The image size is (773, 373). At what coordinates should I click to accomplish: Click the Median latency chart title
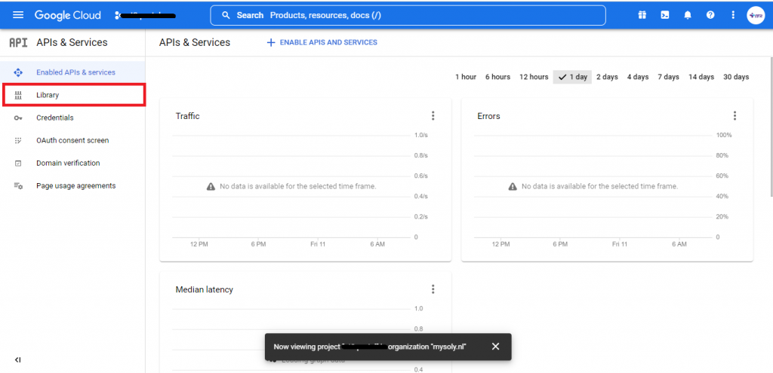[x=204, y=289]
